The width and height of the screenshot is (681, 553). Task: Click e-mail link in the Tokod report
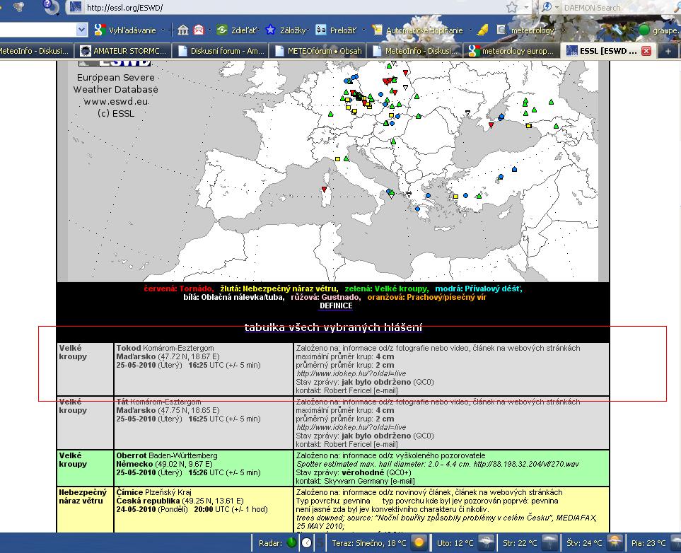point(385,390)
